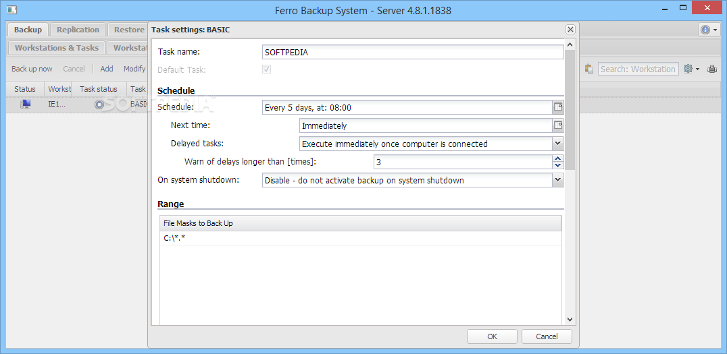This screenshot has height=354, width=727.
Task: Open the Schedule calendar picker icon
Action: click(x=558, y=107)
